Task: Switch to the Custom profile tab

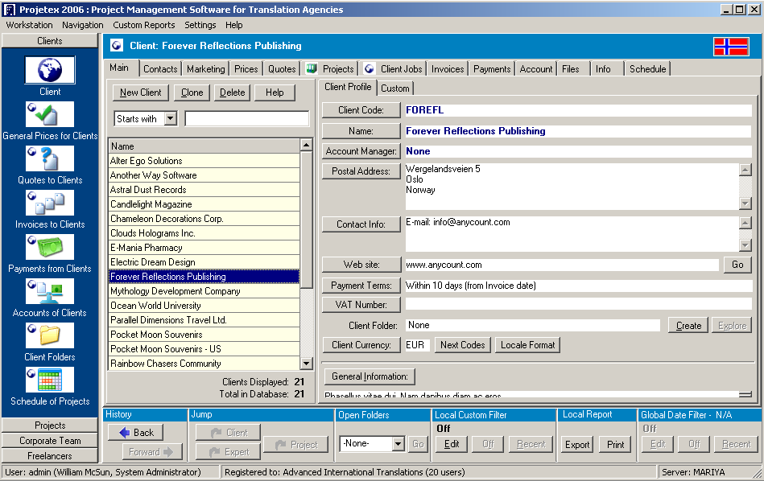Action: click(x=395, y=88)
